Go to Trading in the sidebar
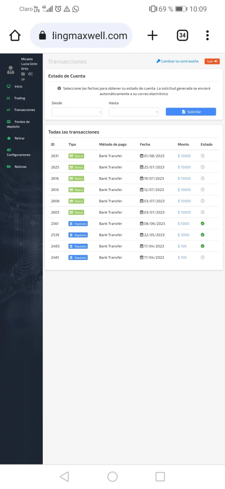 [x=19, y=98]
